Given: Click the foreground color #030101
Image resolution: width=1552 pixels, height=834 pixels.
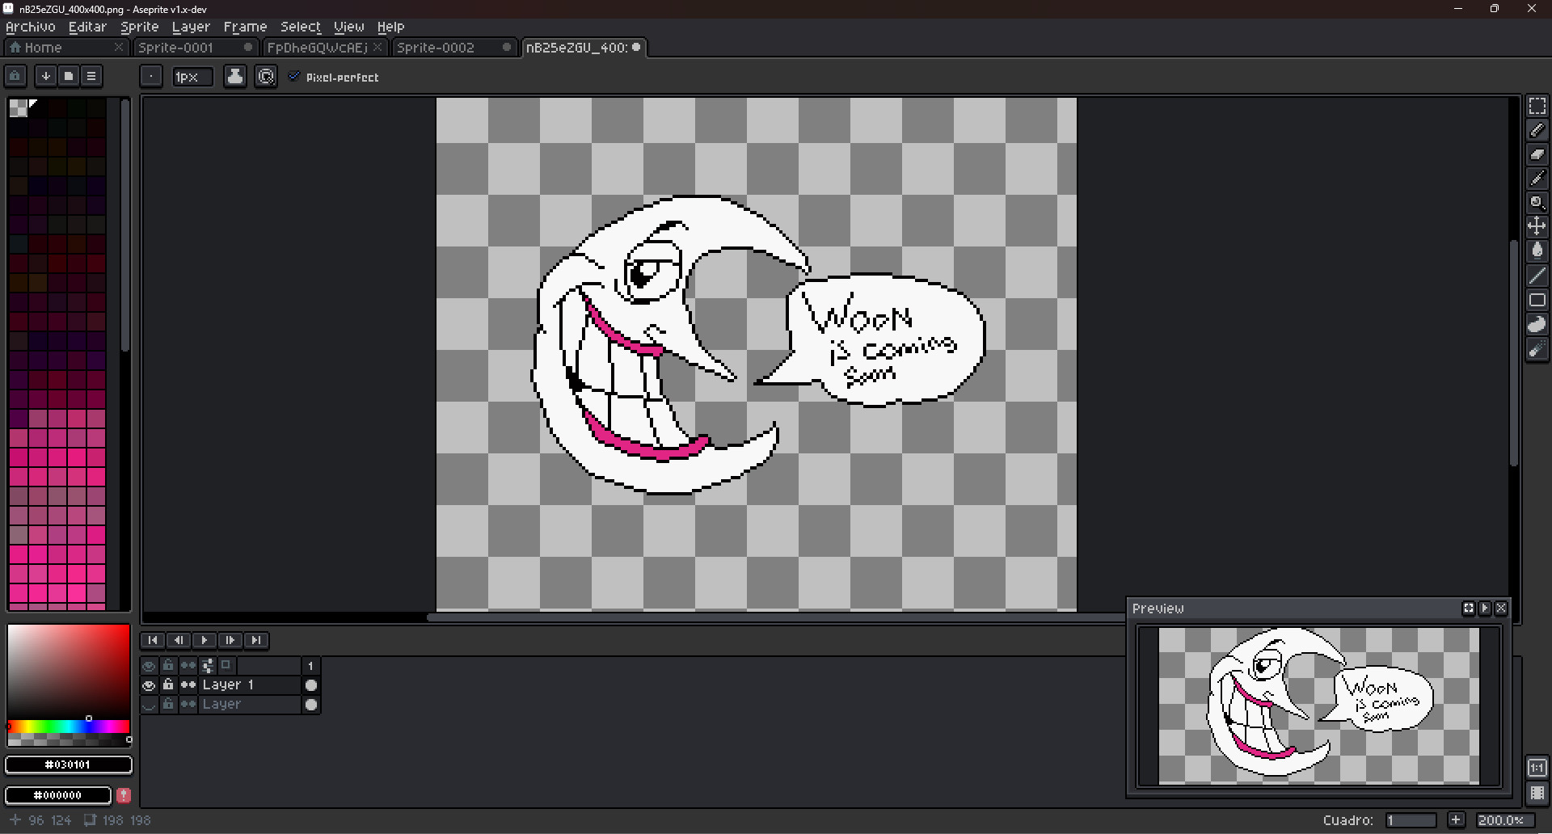Looking at the screenshot, I should coord(69,764).
